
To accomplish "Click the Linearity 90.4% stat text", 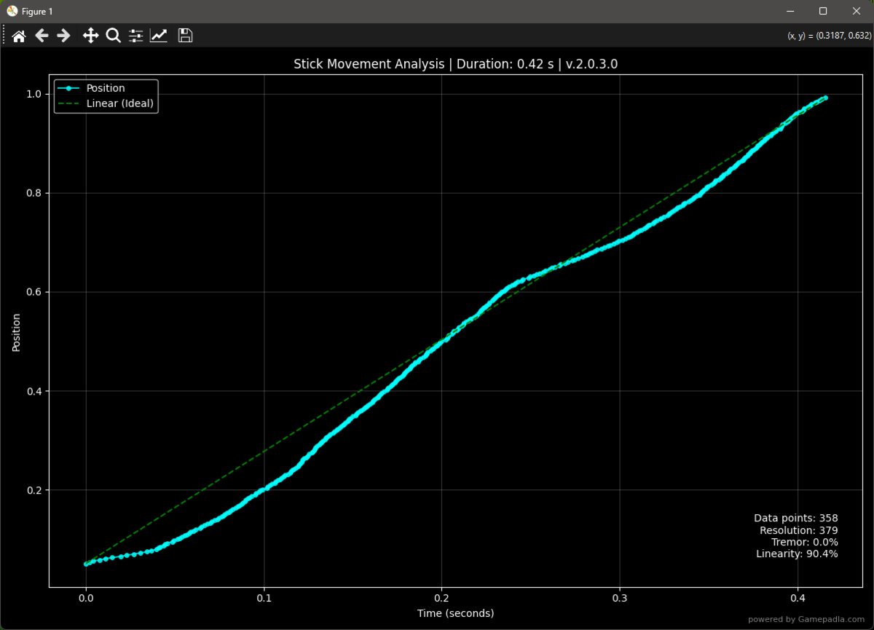I will pyautogui.click(x=797, y=554).
